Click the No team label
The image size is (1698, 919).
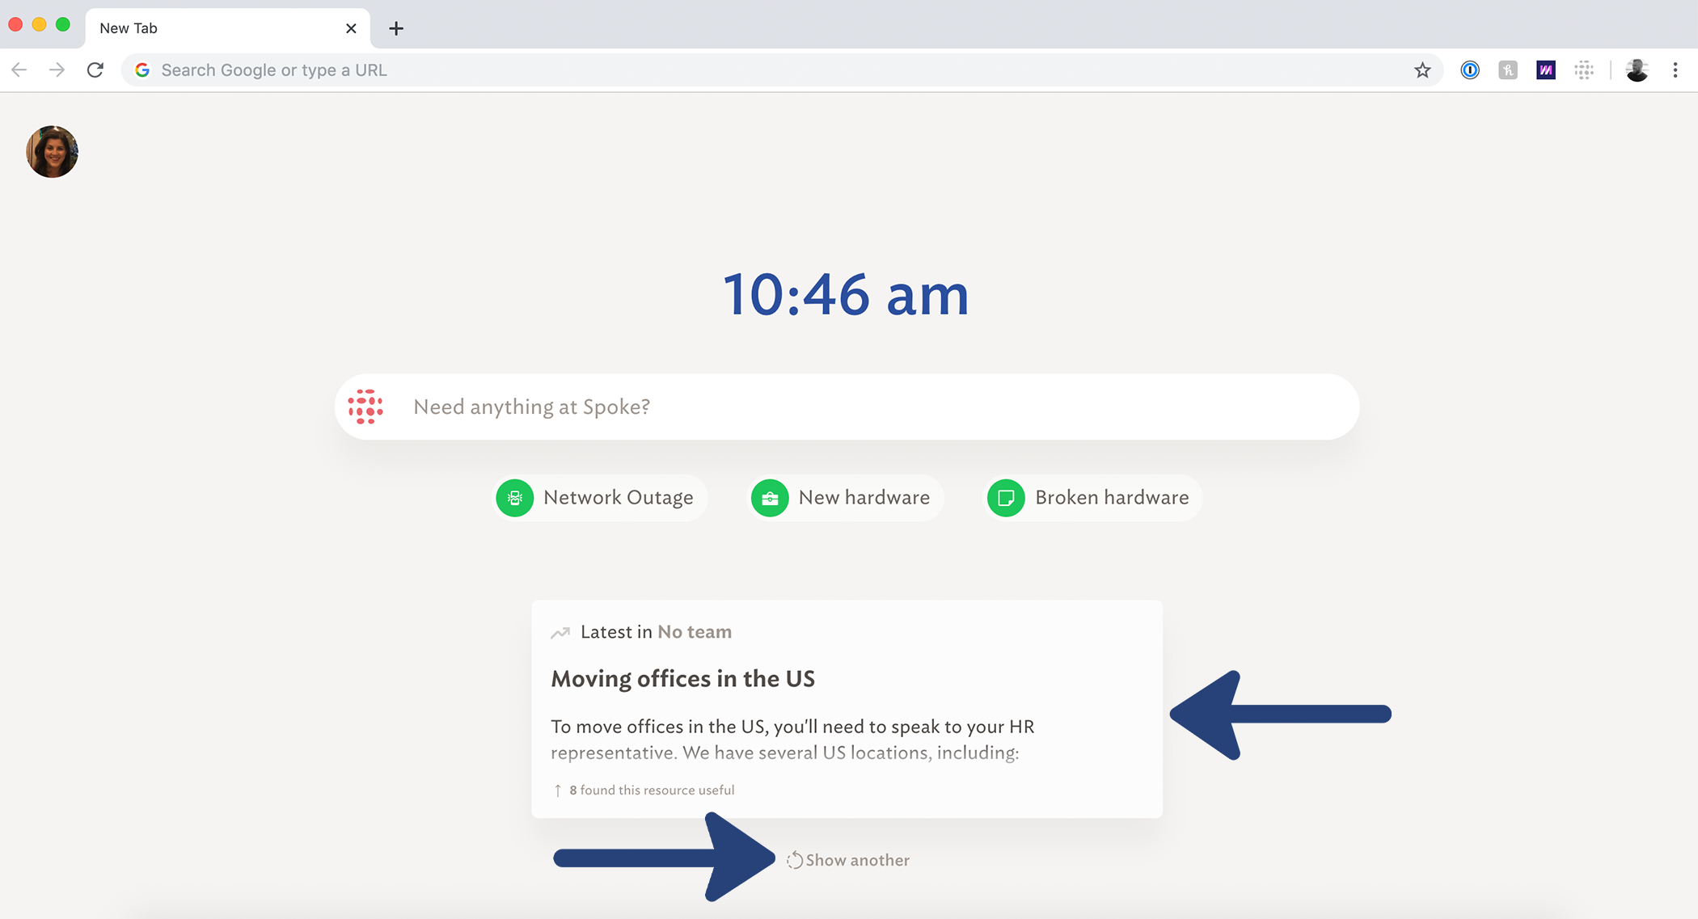click(695, 632)
